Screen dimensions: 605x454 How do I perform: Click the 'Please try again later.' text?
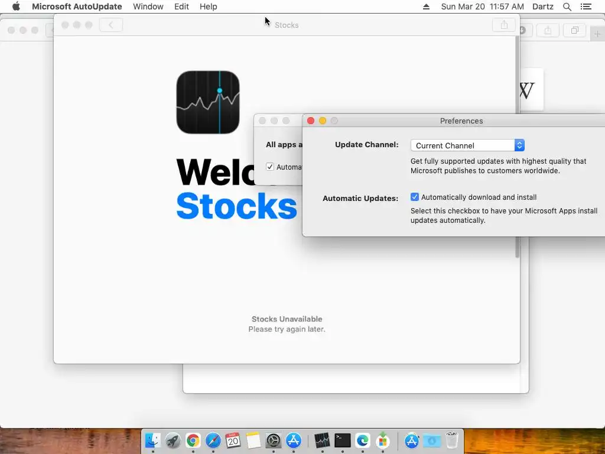coord(287,329)
